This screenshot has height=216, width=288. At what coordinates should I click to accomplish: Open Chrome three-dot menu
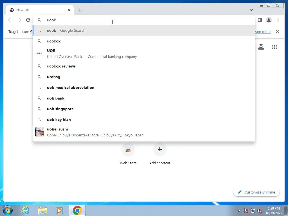click(x=278, y=20)
